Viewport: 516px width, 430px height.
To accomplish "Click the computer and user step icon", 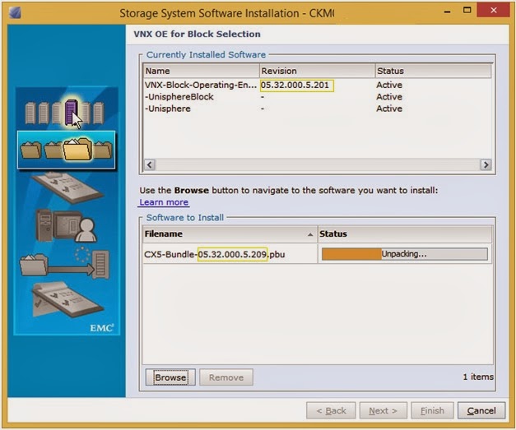I will click(66, 226).
